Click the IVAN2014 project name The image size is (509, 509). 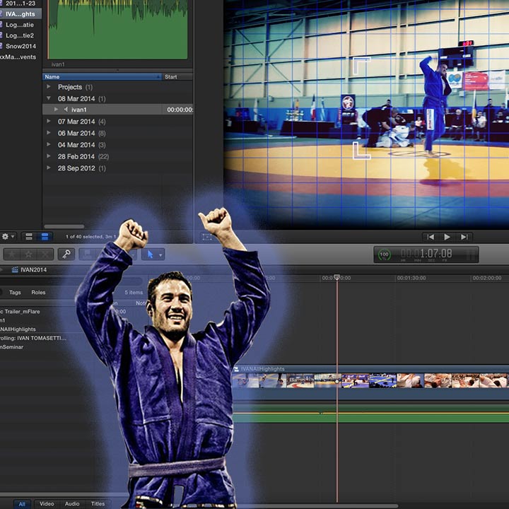tap(34, 270)
